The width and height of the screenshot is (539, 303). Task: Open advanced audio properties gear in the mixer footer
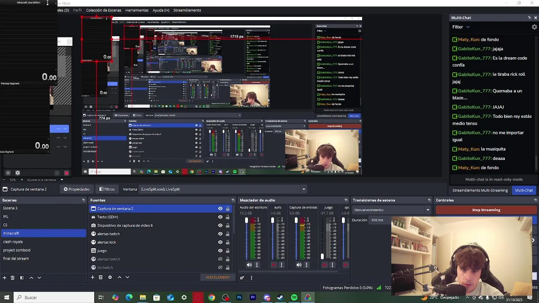pyautogui.click(x=242, y=278)
